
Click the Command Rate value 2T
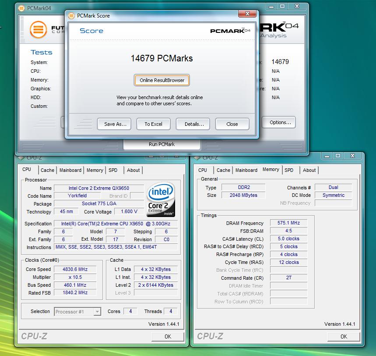tap(289, 278)
